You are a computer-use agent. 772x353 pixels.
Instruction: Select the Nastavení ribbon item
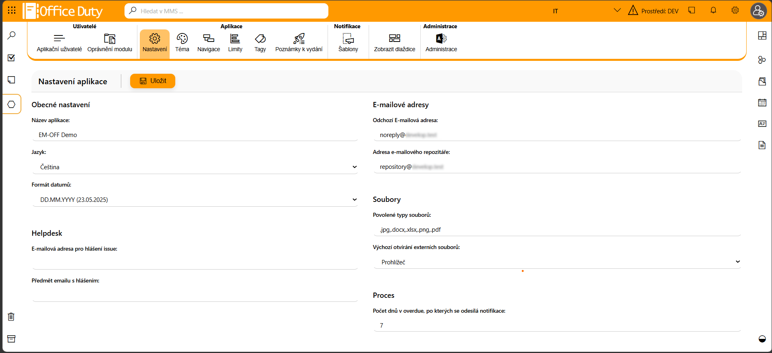point(155,44)
